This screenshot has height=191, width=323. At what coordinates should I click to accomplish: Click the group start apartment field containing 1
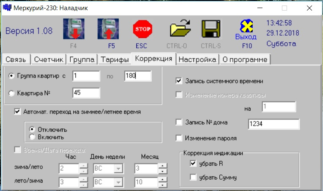(86, 76)
